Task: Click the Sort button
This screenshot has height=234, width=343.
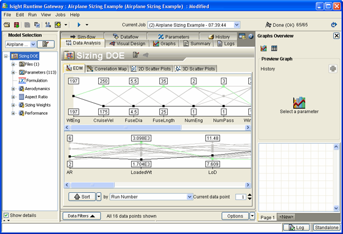Action: coord(82,196)
